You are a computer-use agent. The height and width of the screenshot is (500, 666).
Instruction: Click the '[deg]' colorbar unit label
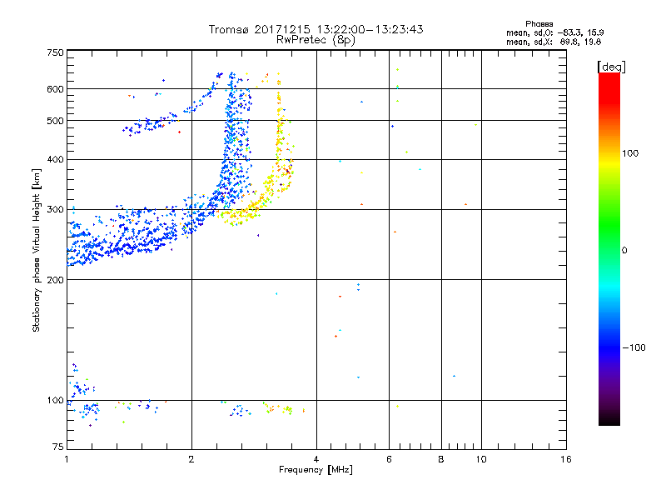611,67
